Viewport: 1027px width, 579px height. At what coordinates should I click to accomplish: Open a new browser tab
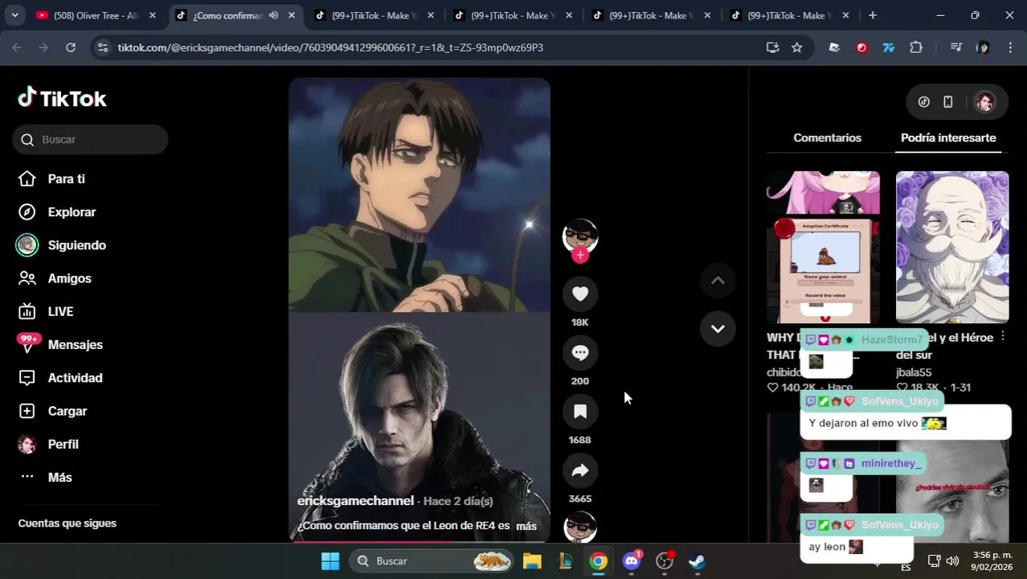[873, 15]
